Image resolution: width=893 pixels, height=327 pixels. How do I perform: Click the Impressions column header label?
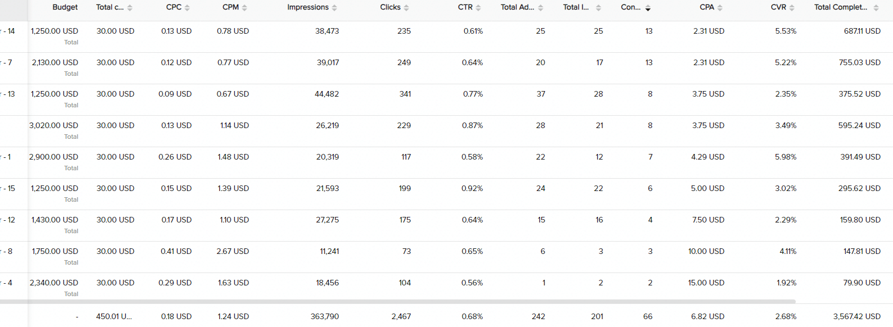point(308,7)
